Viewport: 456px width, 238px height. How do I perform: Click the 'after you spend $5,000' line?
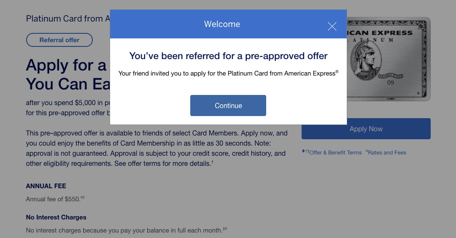(68, 103)
